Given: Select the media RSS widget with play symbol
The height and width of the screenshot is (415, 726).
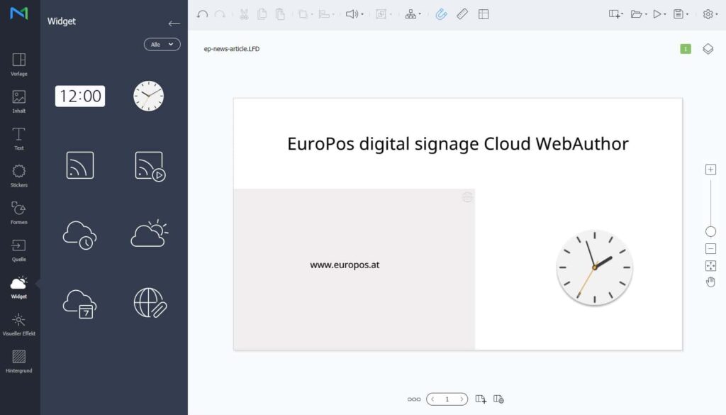Looking at the screenshot, I should (150, 166).
